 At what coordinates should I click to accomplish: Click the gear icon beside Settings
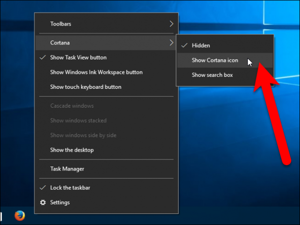42,202
